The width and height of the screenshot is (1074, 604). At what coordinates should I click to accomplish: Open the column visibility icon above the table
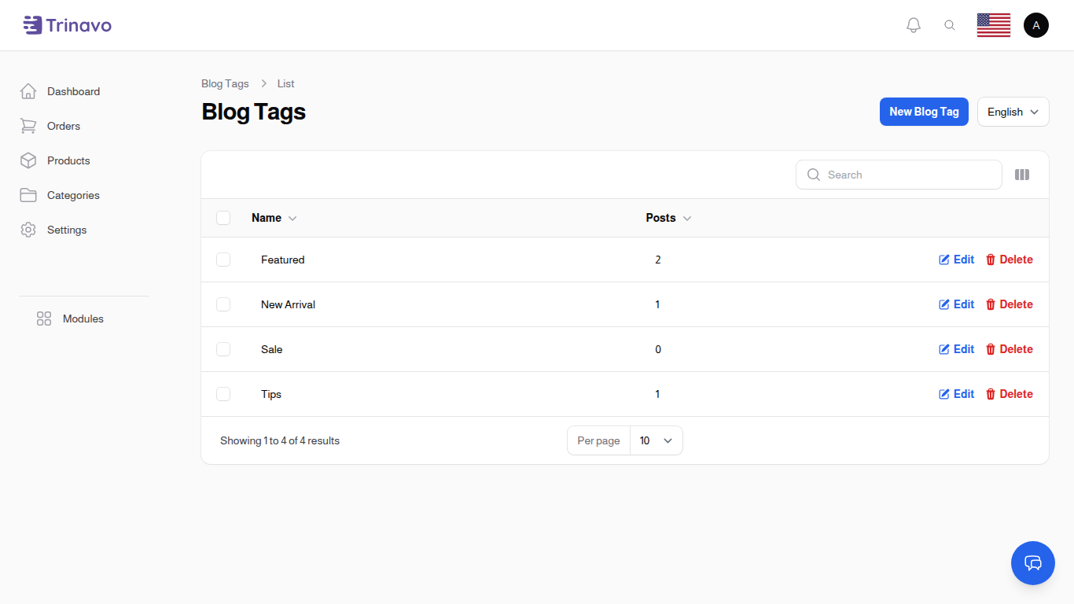point(1021,174)
